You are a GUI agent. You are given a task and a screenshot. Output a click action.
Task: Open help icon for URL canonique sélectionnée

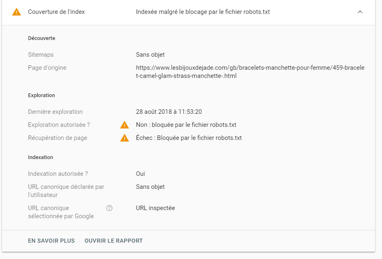(109, 208)
